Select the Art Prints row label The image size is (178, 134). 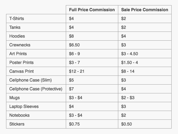click(18, 54)
